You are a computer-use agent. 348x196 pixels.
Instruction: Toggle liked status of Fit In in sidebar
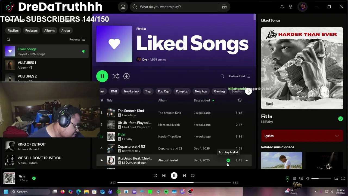coord(340,119)
